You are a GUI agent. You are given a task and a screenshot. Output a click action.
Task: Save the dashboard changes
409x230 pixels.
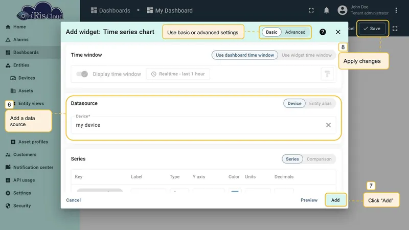372,29
